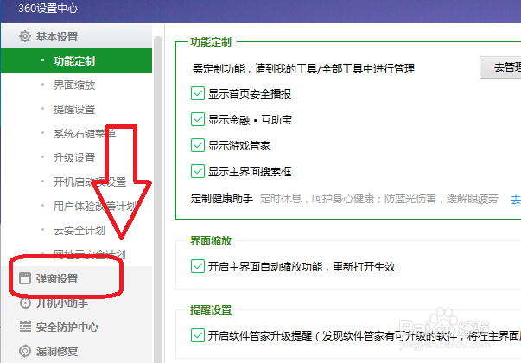
Task: Uncheck 开启主界面自动缩放功能 checkbox
Action: (x=198, y=266)
